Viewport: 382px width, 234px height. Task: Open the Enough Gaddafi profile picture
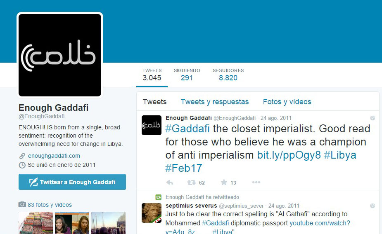(60, 55)
